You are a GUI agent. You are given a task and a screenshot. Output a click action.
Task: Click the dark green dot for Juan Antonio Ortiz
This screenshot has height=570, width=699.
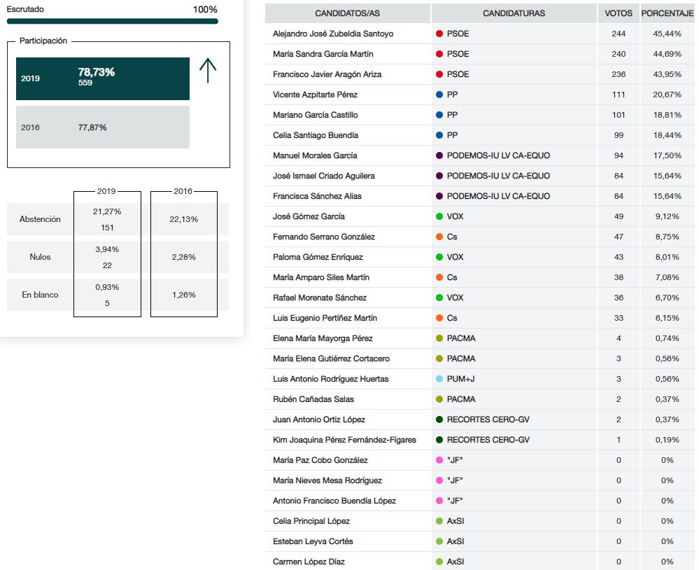(x=439, y=419)
